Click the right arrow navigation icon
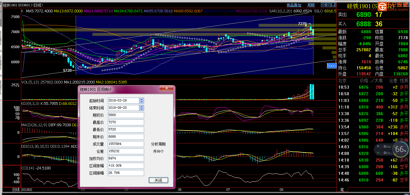 328,5
